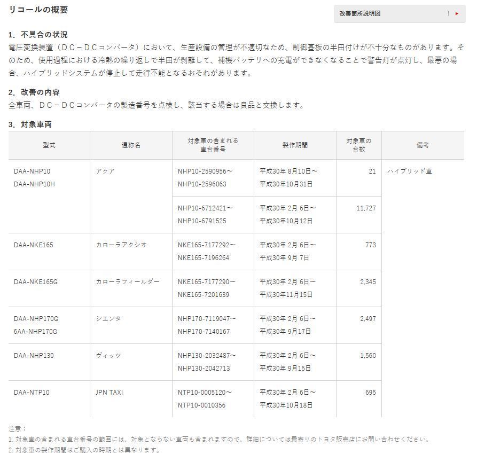Click the アクア vehicle name cell
477x462 pixels.
[105, 171]
